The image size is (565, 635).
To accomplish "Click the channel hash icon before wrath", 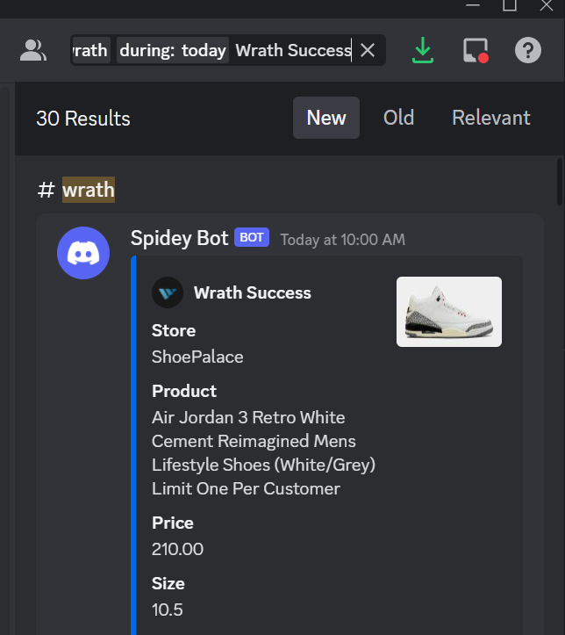I will tap(46, 190).
